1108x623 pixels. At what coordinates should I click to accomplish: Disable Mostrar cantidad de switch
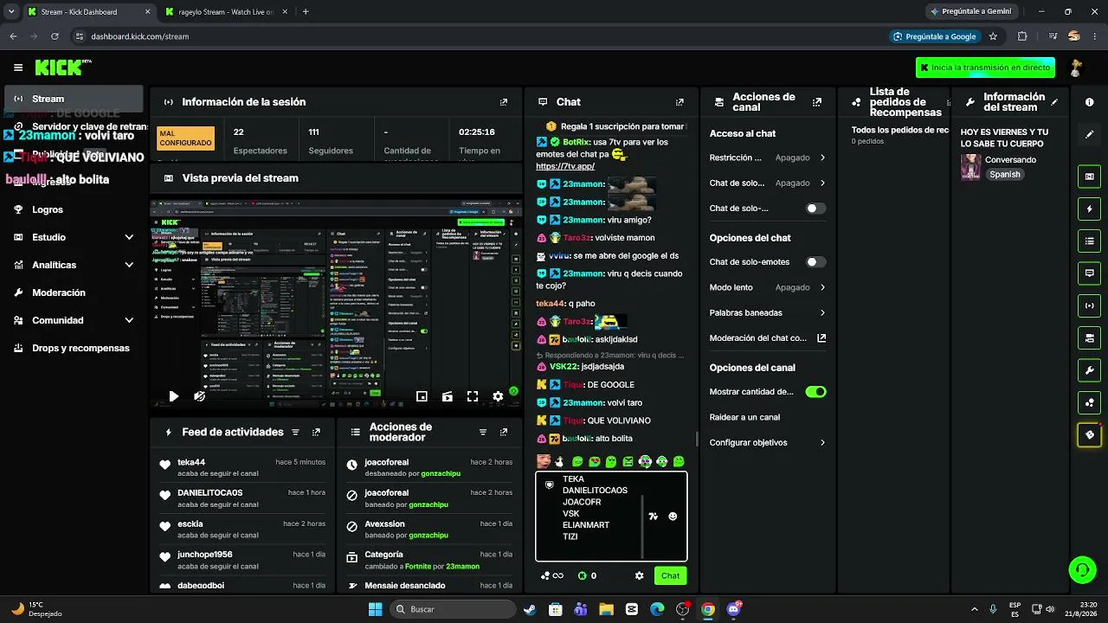pos(815,392)
